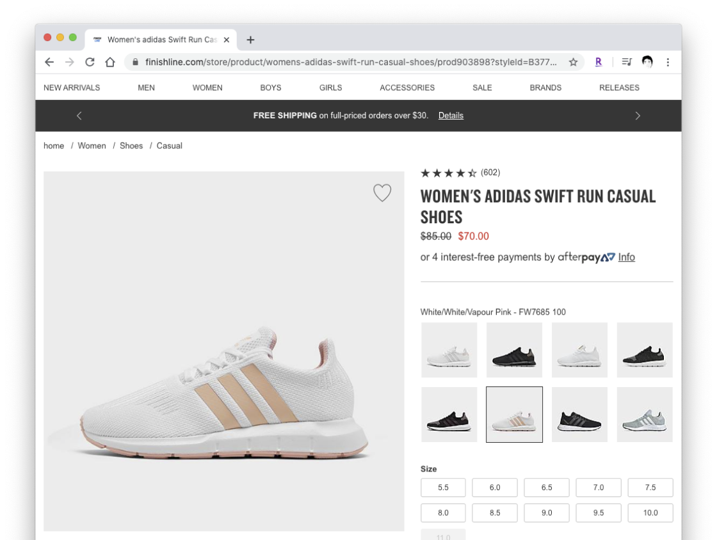Open the WOMEN navigation menu
717x540 pixels.
tap(207, 88)
